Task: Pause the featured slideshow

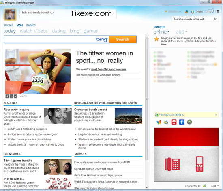Action: pos(11,96)
